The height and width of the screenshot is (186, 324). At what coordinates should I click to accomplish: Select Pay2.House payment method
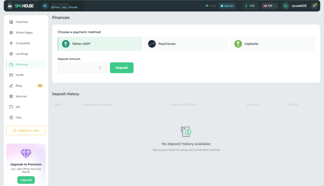click(186, 44)
